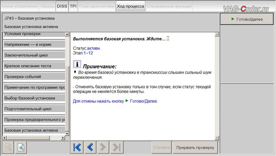Viewport: 276px width, 156px height.
Task: Select Проверка предварительного item
Action: [x=34, y=119]
